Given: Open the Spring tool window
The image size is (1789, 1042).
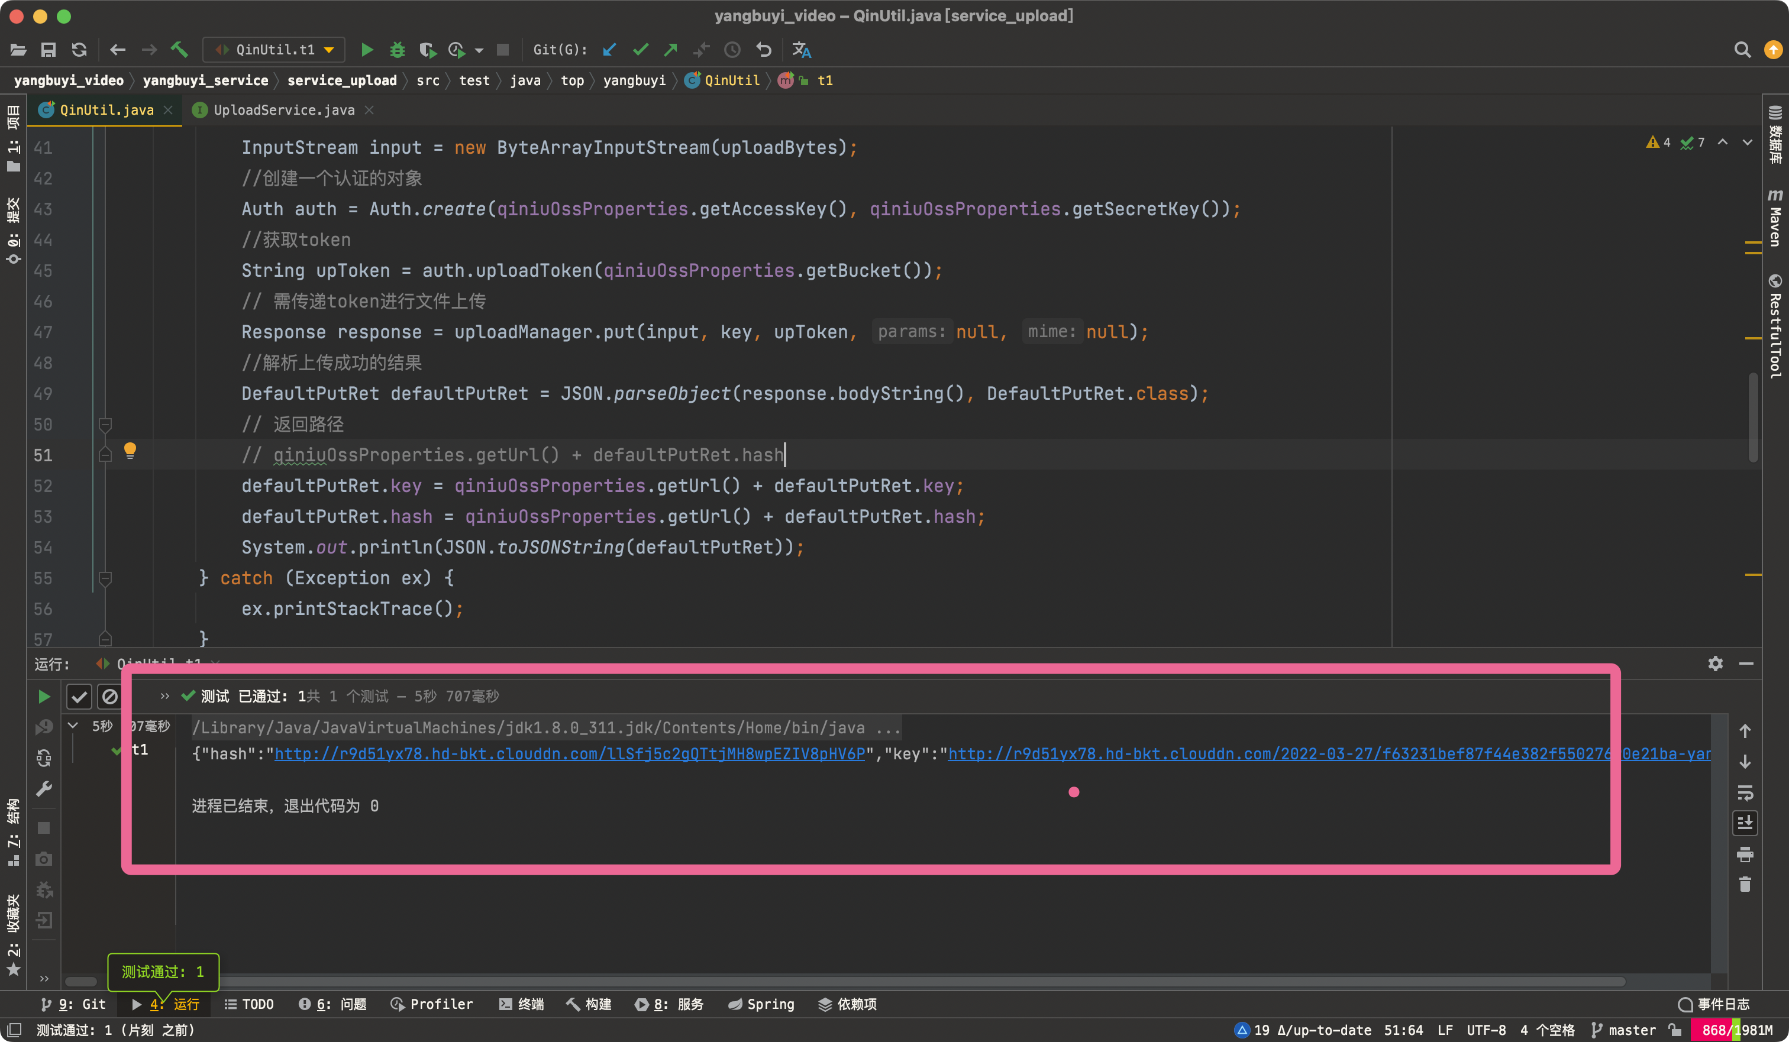Looking at the screenshot, I should [x=761, y=1004].
